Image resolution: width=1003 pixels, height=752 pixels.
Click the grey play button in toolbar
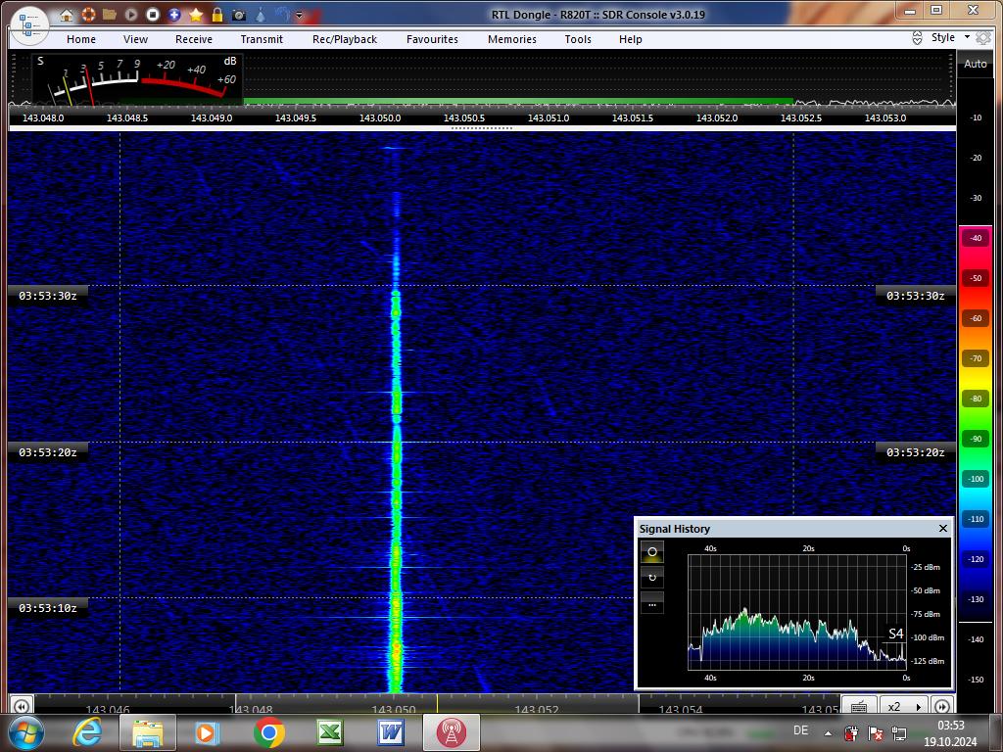[x=131, y=14]
